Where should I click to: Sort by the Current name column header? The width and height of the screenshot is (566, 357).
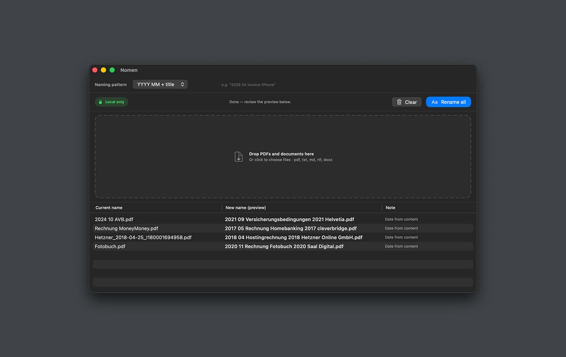[109, 208]
